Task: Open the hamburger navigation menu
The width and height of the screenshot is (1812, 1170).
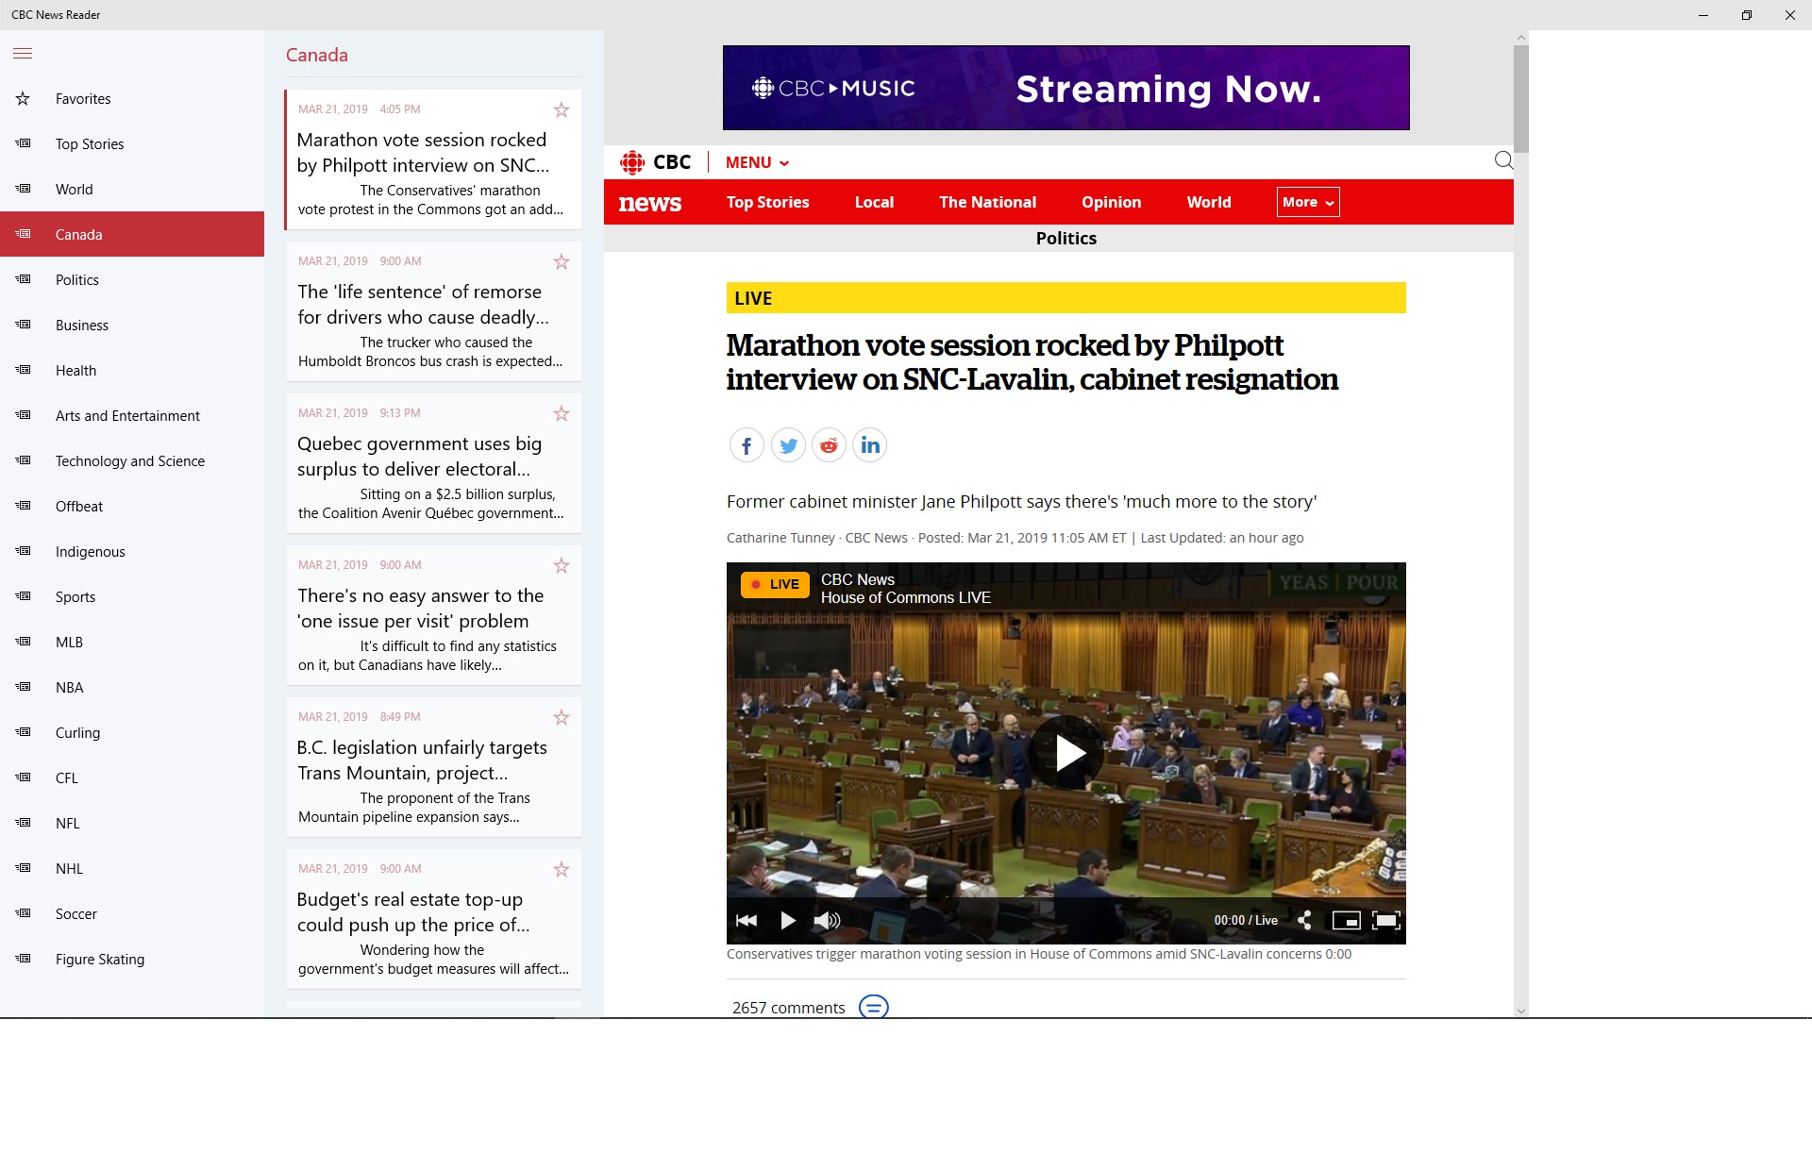Action: click(x=23, y=54)
